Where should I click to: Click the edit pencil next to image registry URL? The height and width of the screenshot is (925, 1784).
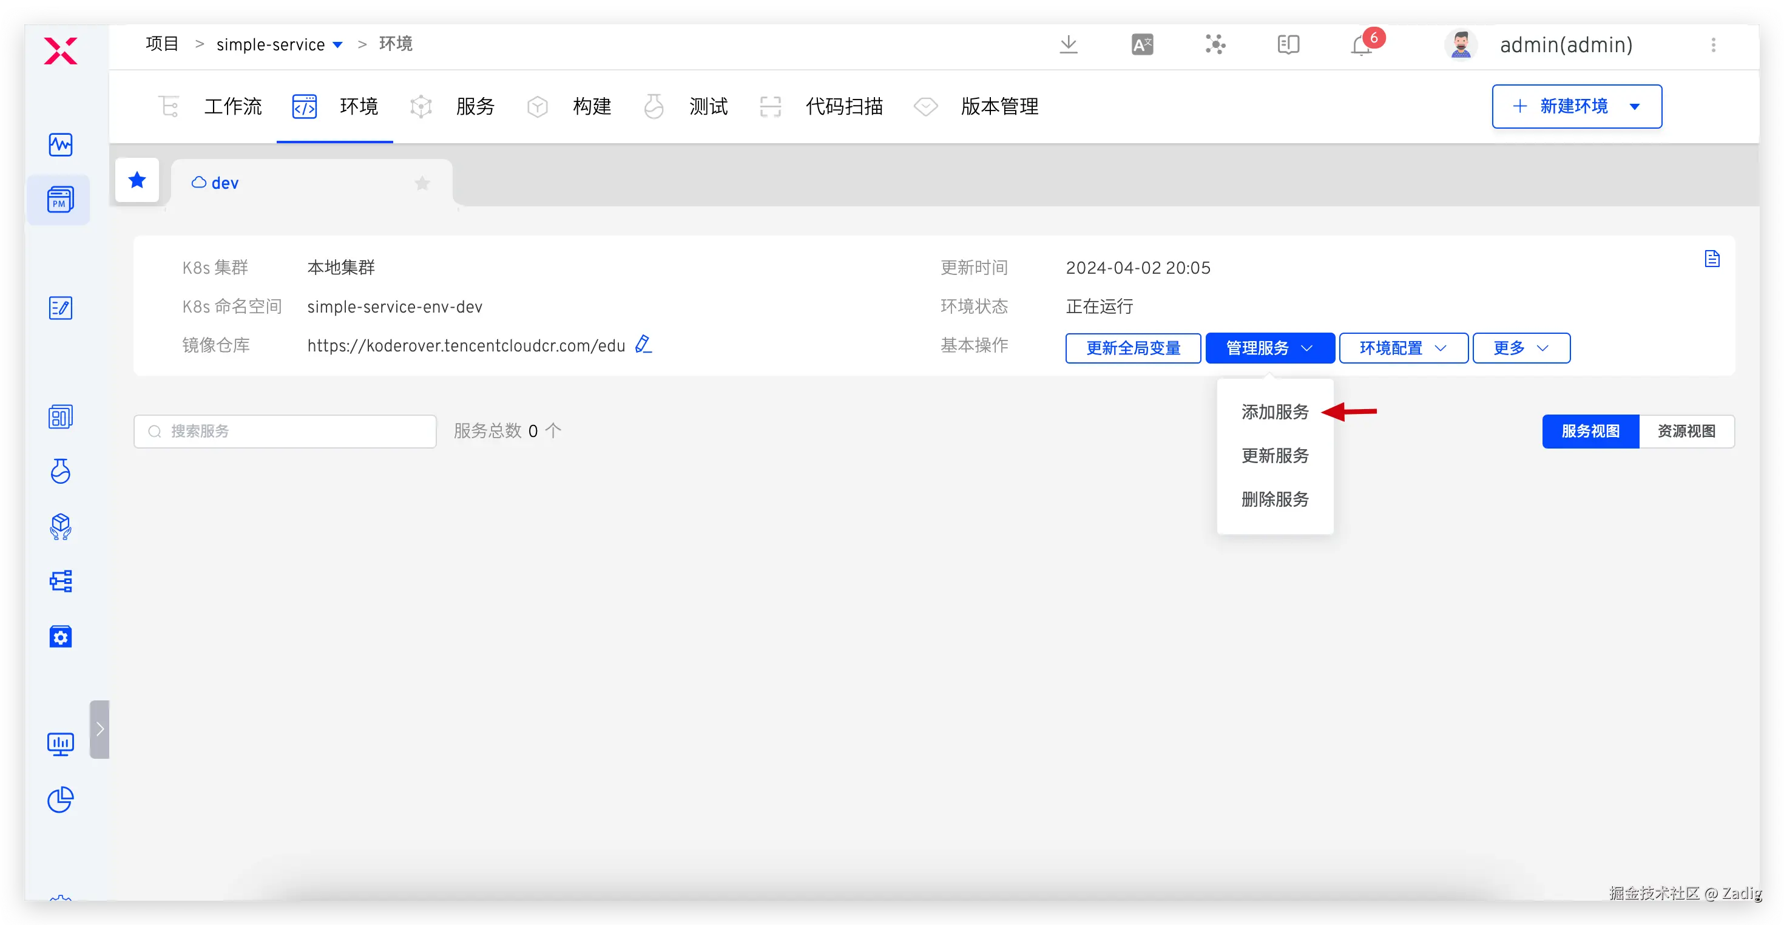[643, 344]
